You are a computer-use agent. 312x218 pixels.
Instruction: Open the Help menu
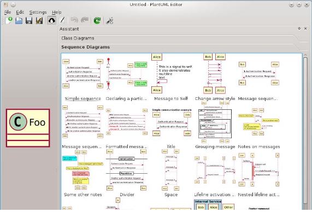click(56, 12)
